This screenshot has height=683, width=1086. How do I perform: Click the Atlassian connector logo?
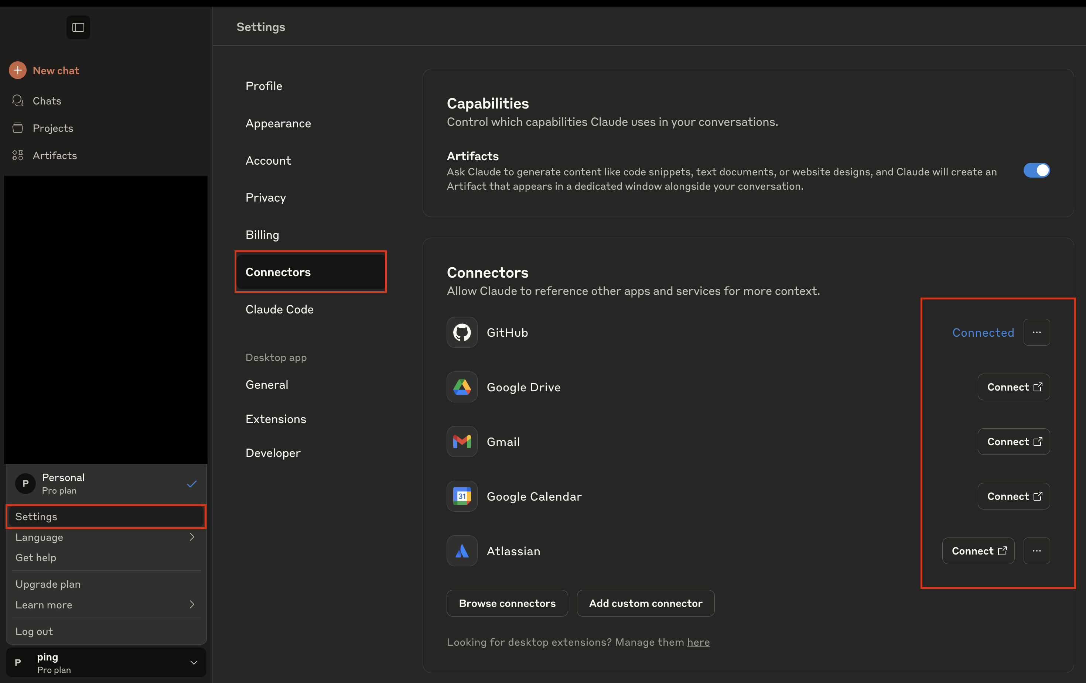(x=461, y=551)
